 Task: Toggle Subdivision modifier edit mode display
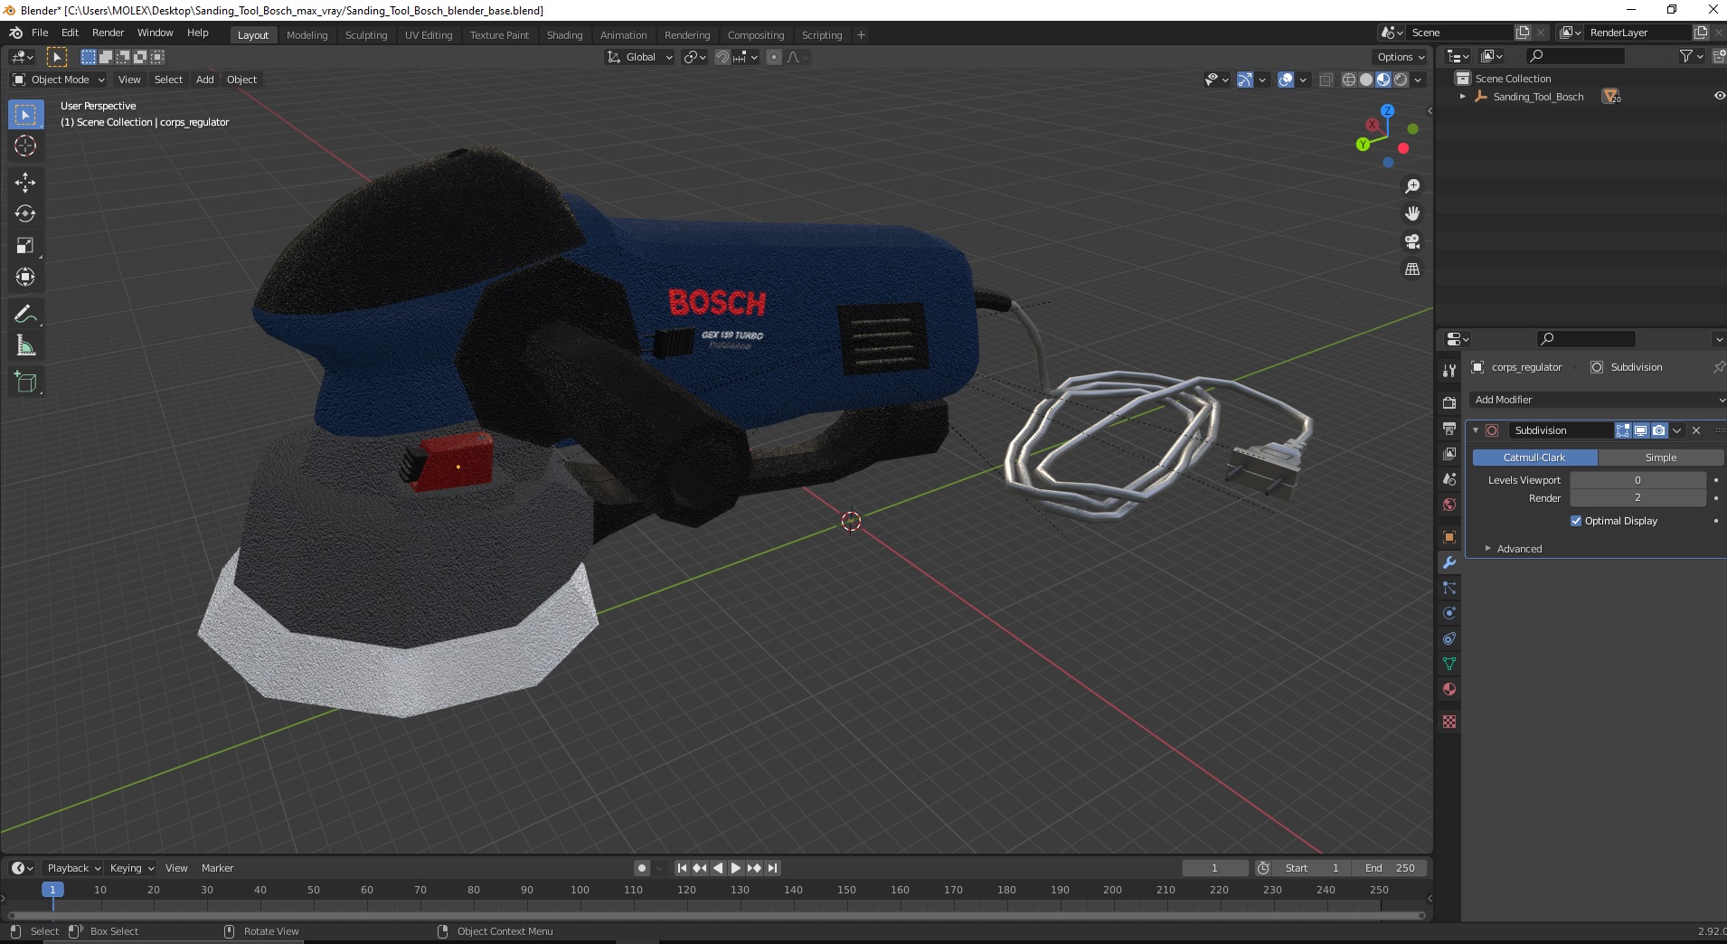[x=1623, y=430]
